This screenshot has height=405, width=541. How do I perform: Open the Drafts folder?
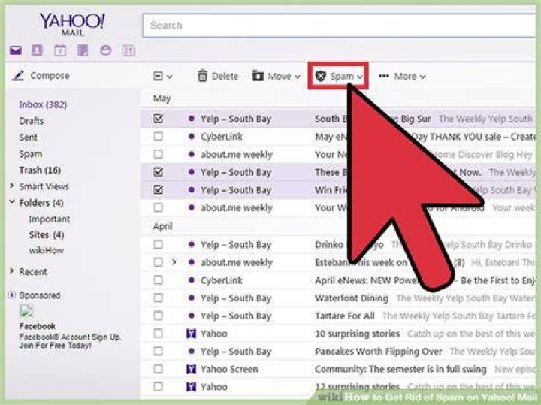pyautogui.click(x=32, y=121)
